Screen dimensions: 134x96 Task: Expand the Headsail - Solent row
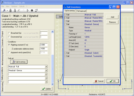click(x=65, y=53)
